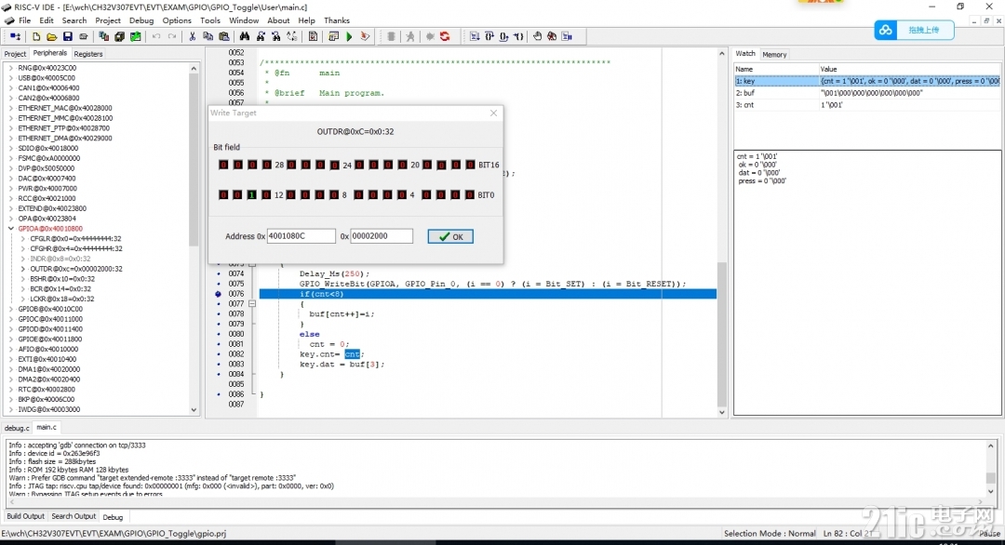1005x545 pixels.
Task: Open the Debug menu
Action: tap(141, 20)
